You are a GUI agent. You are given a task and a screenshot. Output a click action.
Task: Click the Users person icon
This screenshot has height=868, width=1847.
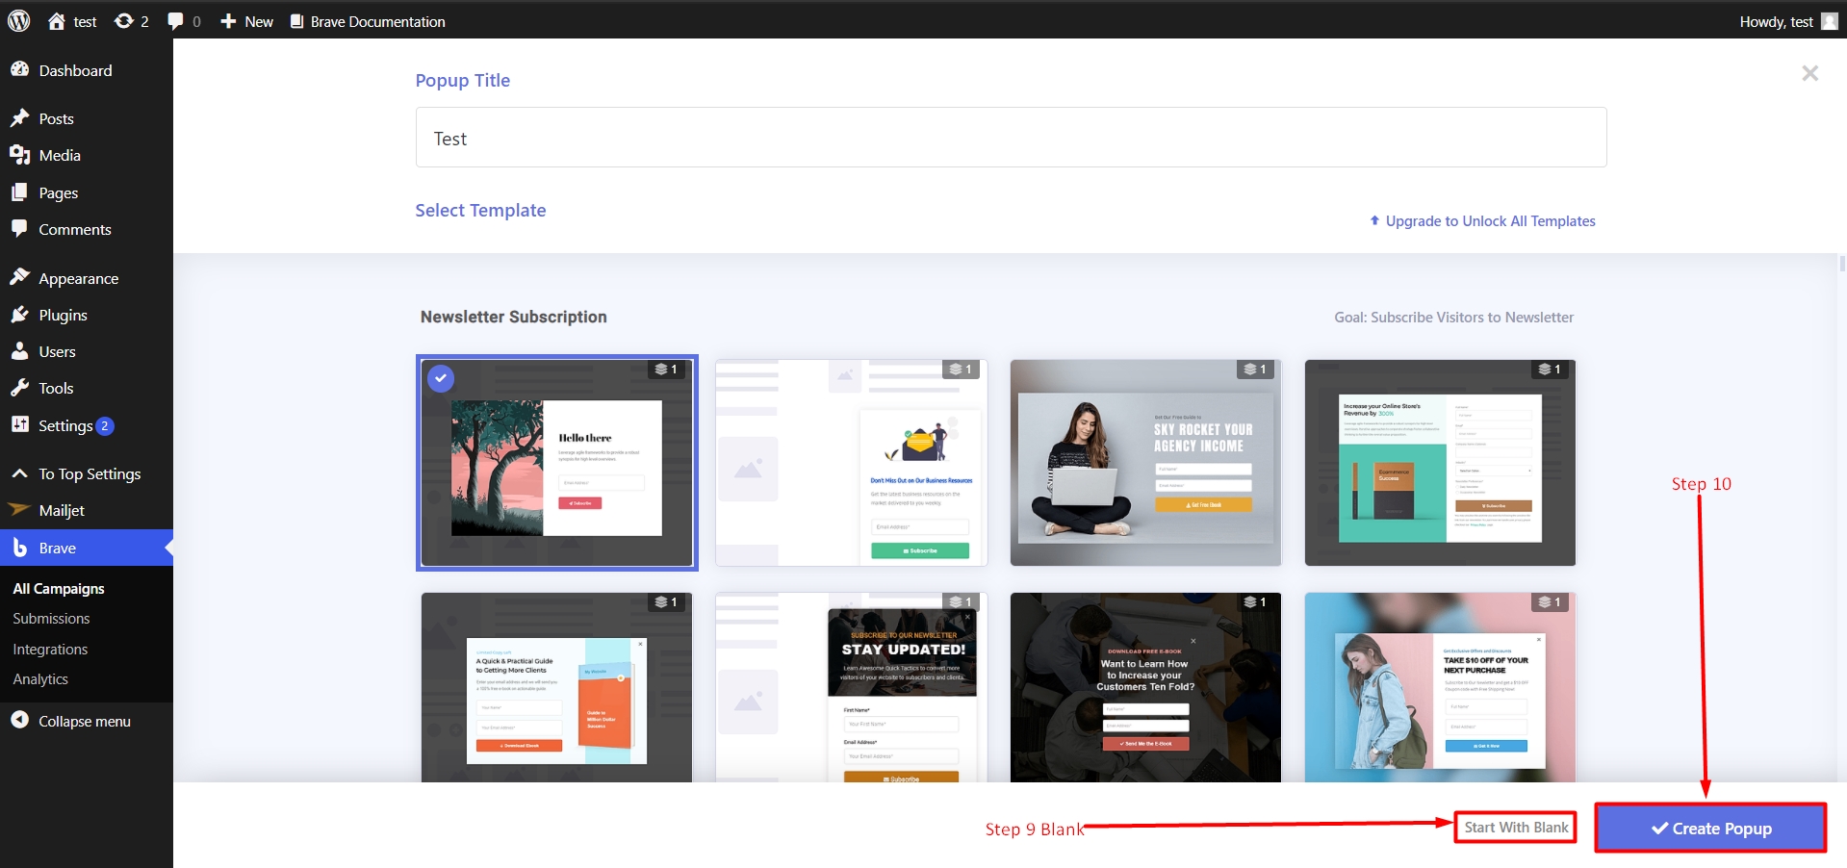tap(19, 351)
